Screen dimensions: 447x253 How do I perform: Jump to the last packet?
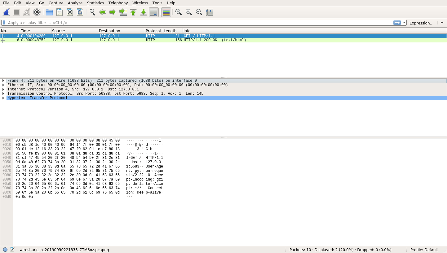pyautogui.click(x=143, y=12)
